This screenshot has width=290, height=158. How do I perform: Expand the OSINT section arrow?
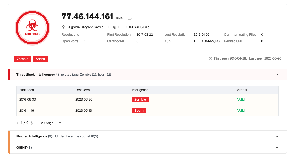277,148
